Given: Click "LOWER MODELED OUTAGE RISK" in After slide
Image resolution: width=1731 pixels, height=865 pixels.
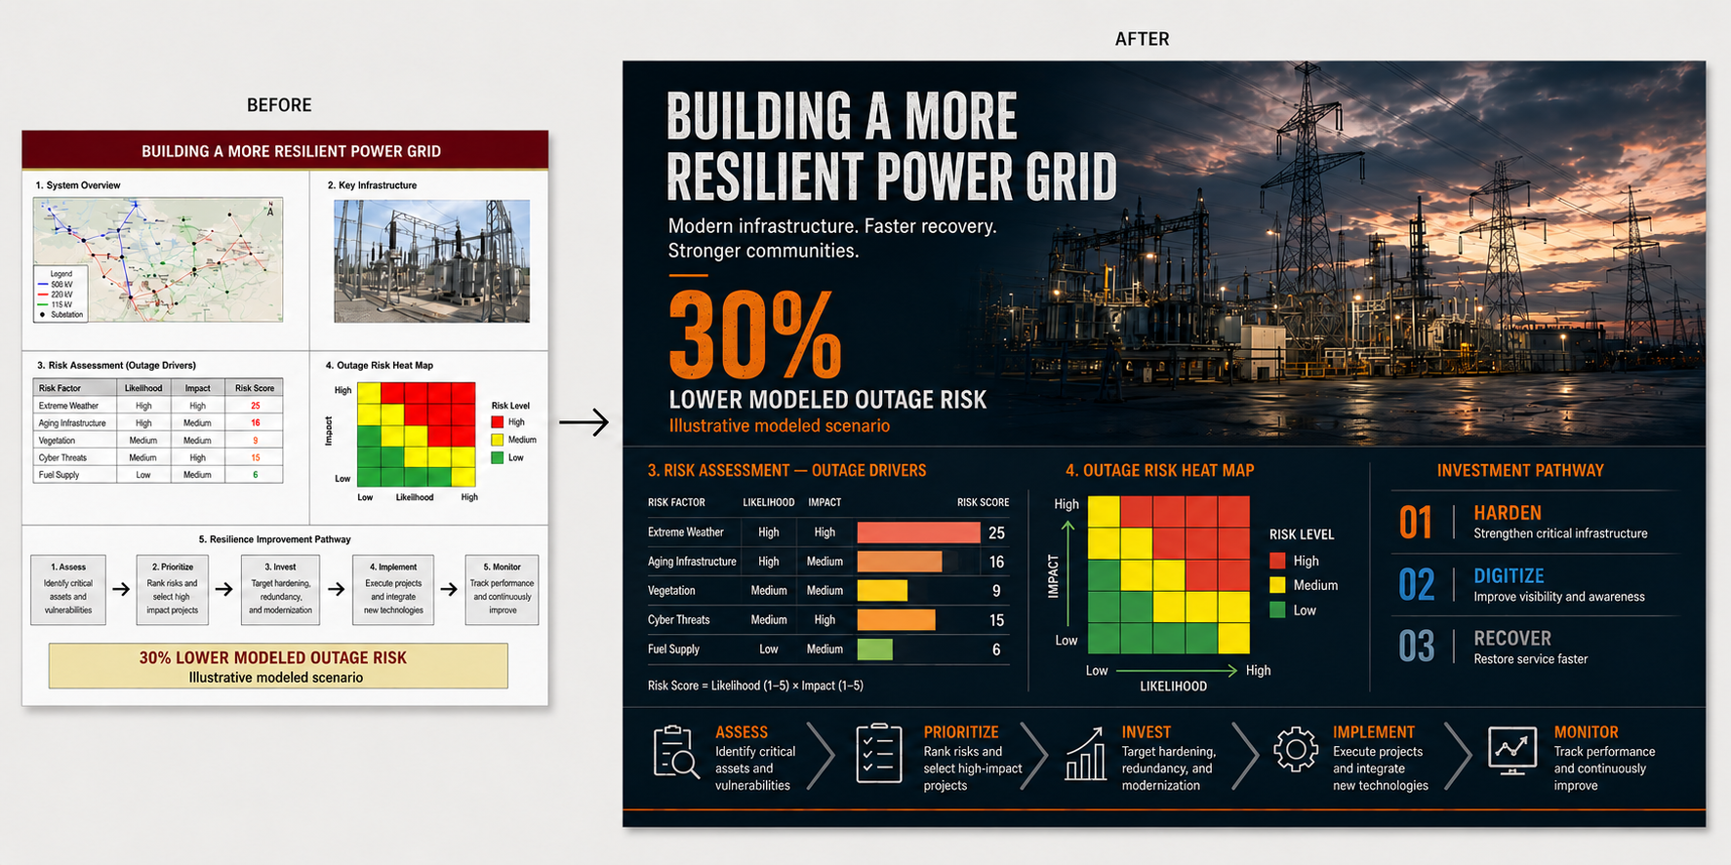Looking at the screenshot, I should coord(827,400).
